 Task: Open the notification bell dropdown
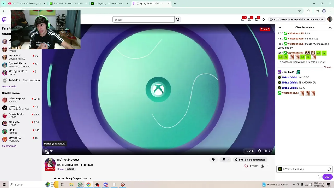coord(226,160)
